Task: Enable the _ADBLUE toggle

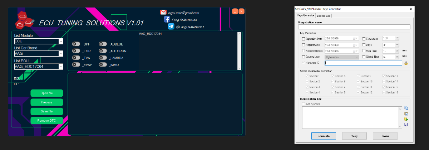Action: pos(103,44)
